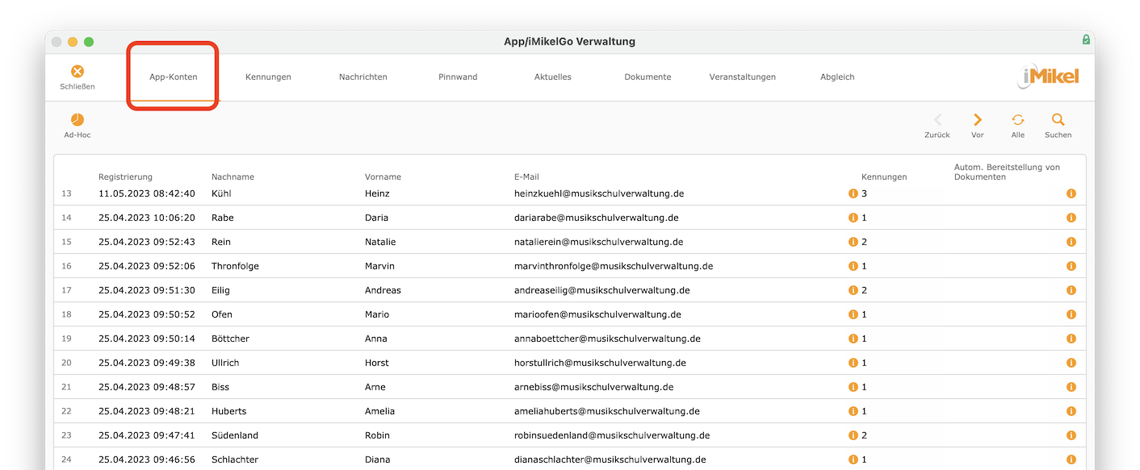The height and width of the screenshot is (470, 1140).
Task: Sort by the Nachname column header
Action: pyautogui.click(x=233, y=177)
